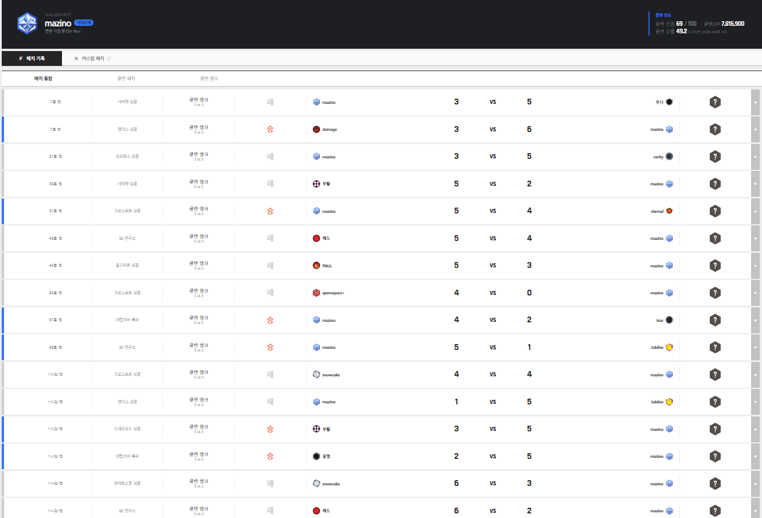Image resolution: width=762 pixels, height=518 pixels.
Task: Expand the damage vs mazino match row
Action: tap(755, 130)
